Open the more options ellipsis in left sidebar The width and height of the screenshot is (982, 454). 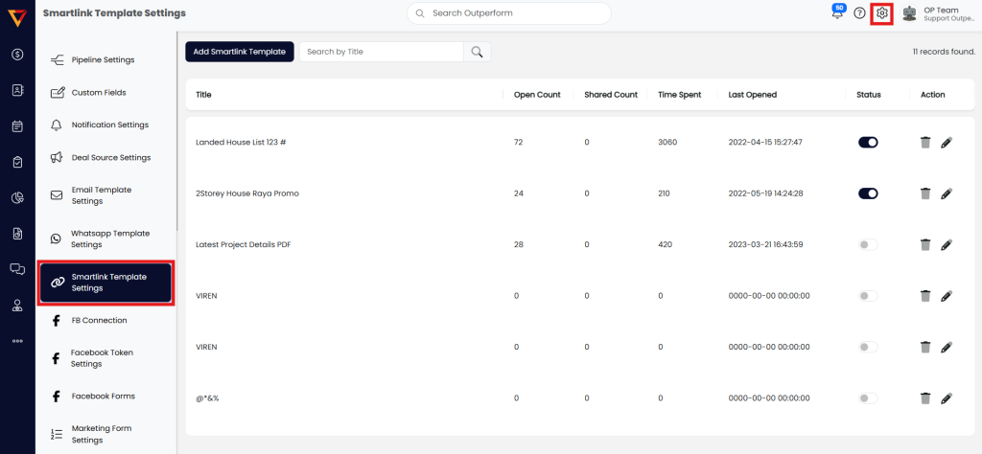(17, 340)
